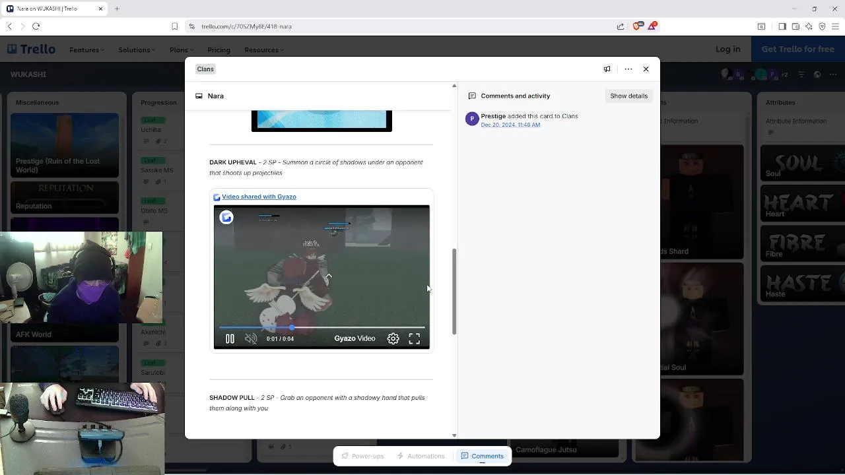Open Leo AI sparkle icon

809,26
